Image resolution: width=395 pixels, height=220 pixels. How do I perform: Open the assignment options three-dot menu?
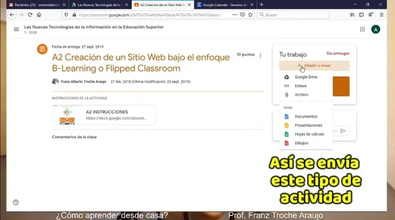click(x=261, y=56)
